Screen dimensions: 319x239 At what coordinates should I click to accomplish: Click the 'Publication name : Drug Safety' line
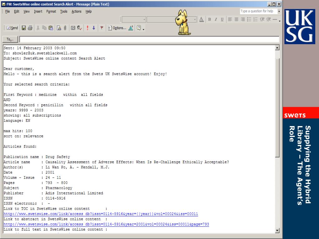[37, 157]
